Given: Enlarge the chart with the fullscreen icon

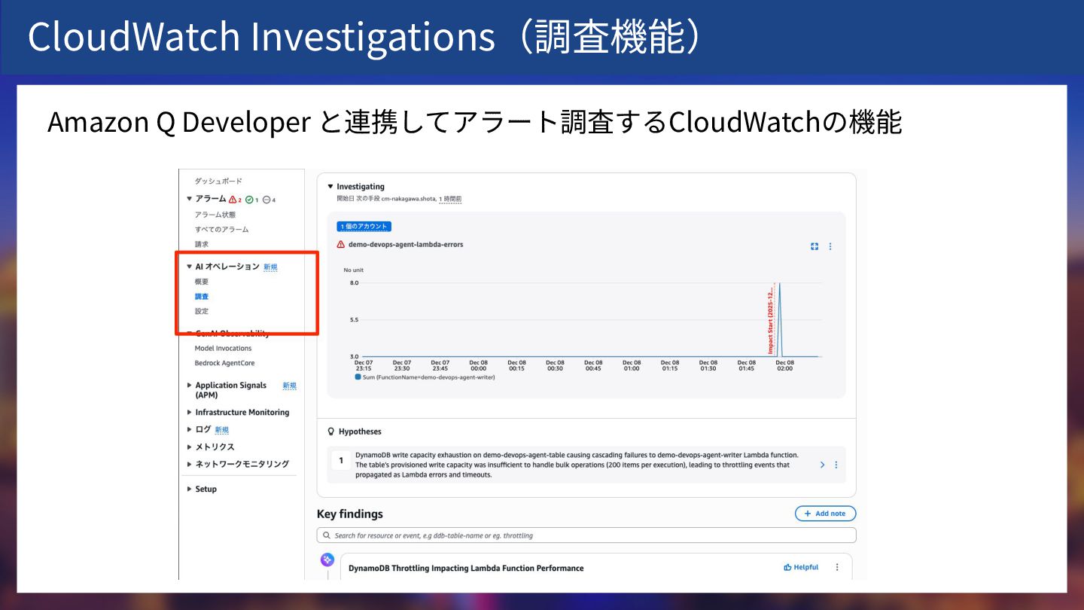Looking at the screenshot, I should pyautogui.click(x=815, y=246).
